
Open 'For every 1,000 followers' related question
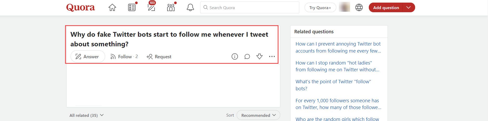[x=338, y=104]
